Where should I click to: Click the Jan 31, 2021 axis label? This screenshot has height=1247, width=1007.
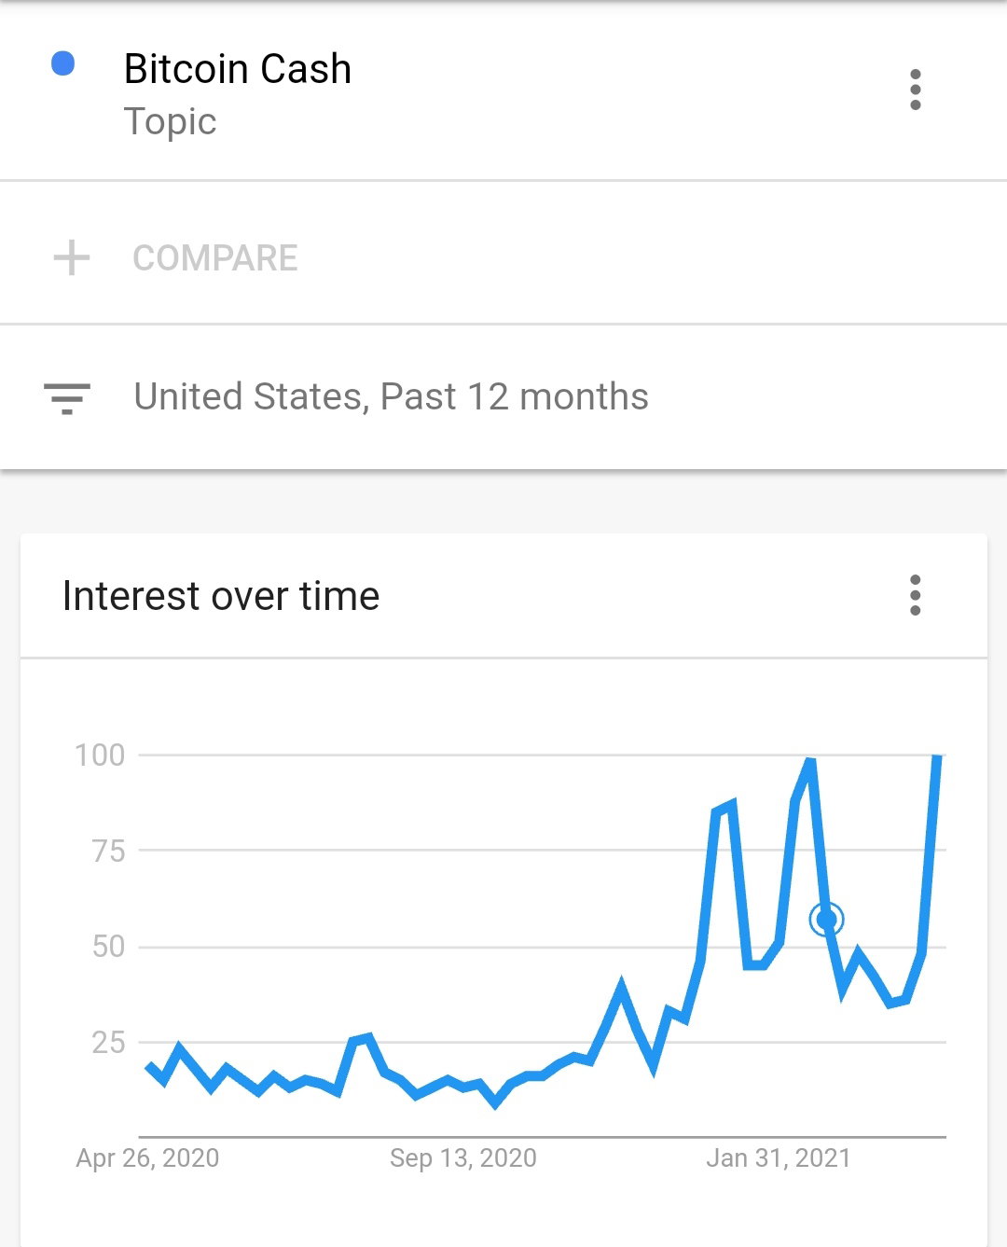tap(779, 1158)
